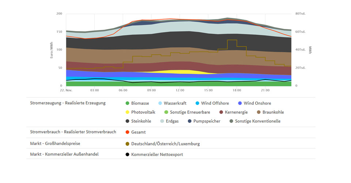Click the blue Wind Onshore color dot

click(240, 103)
